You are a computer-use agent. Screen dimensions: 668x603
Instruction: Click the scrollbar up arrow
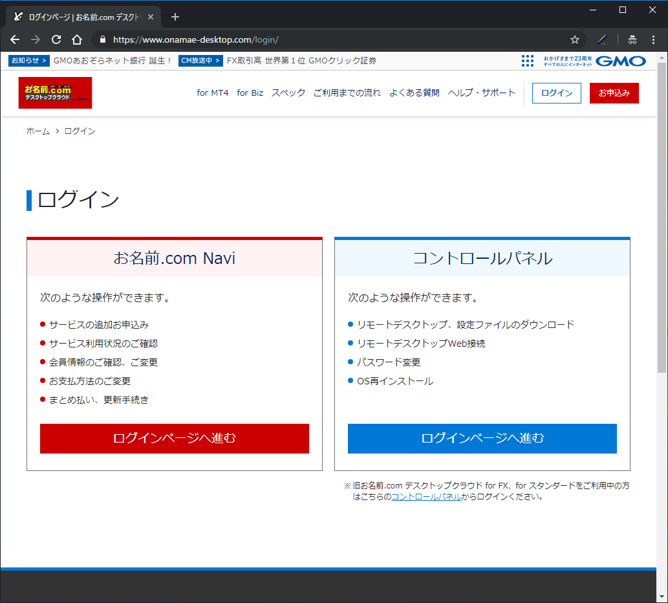click(x=662, y=58)
